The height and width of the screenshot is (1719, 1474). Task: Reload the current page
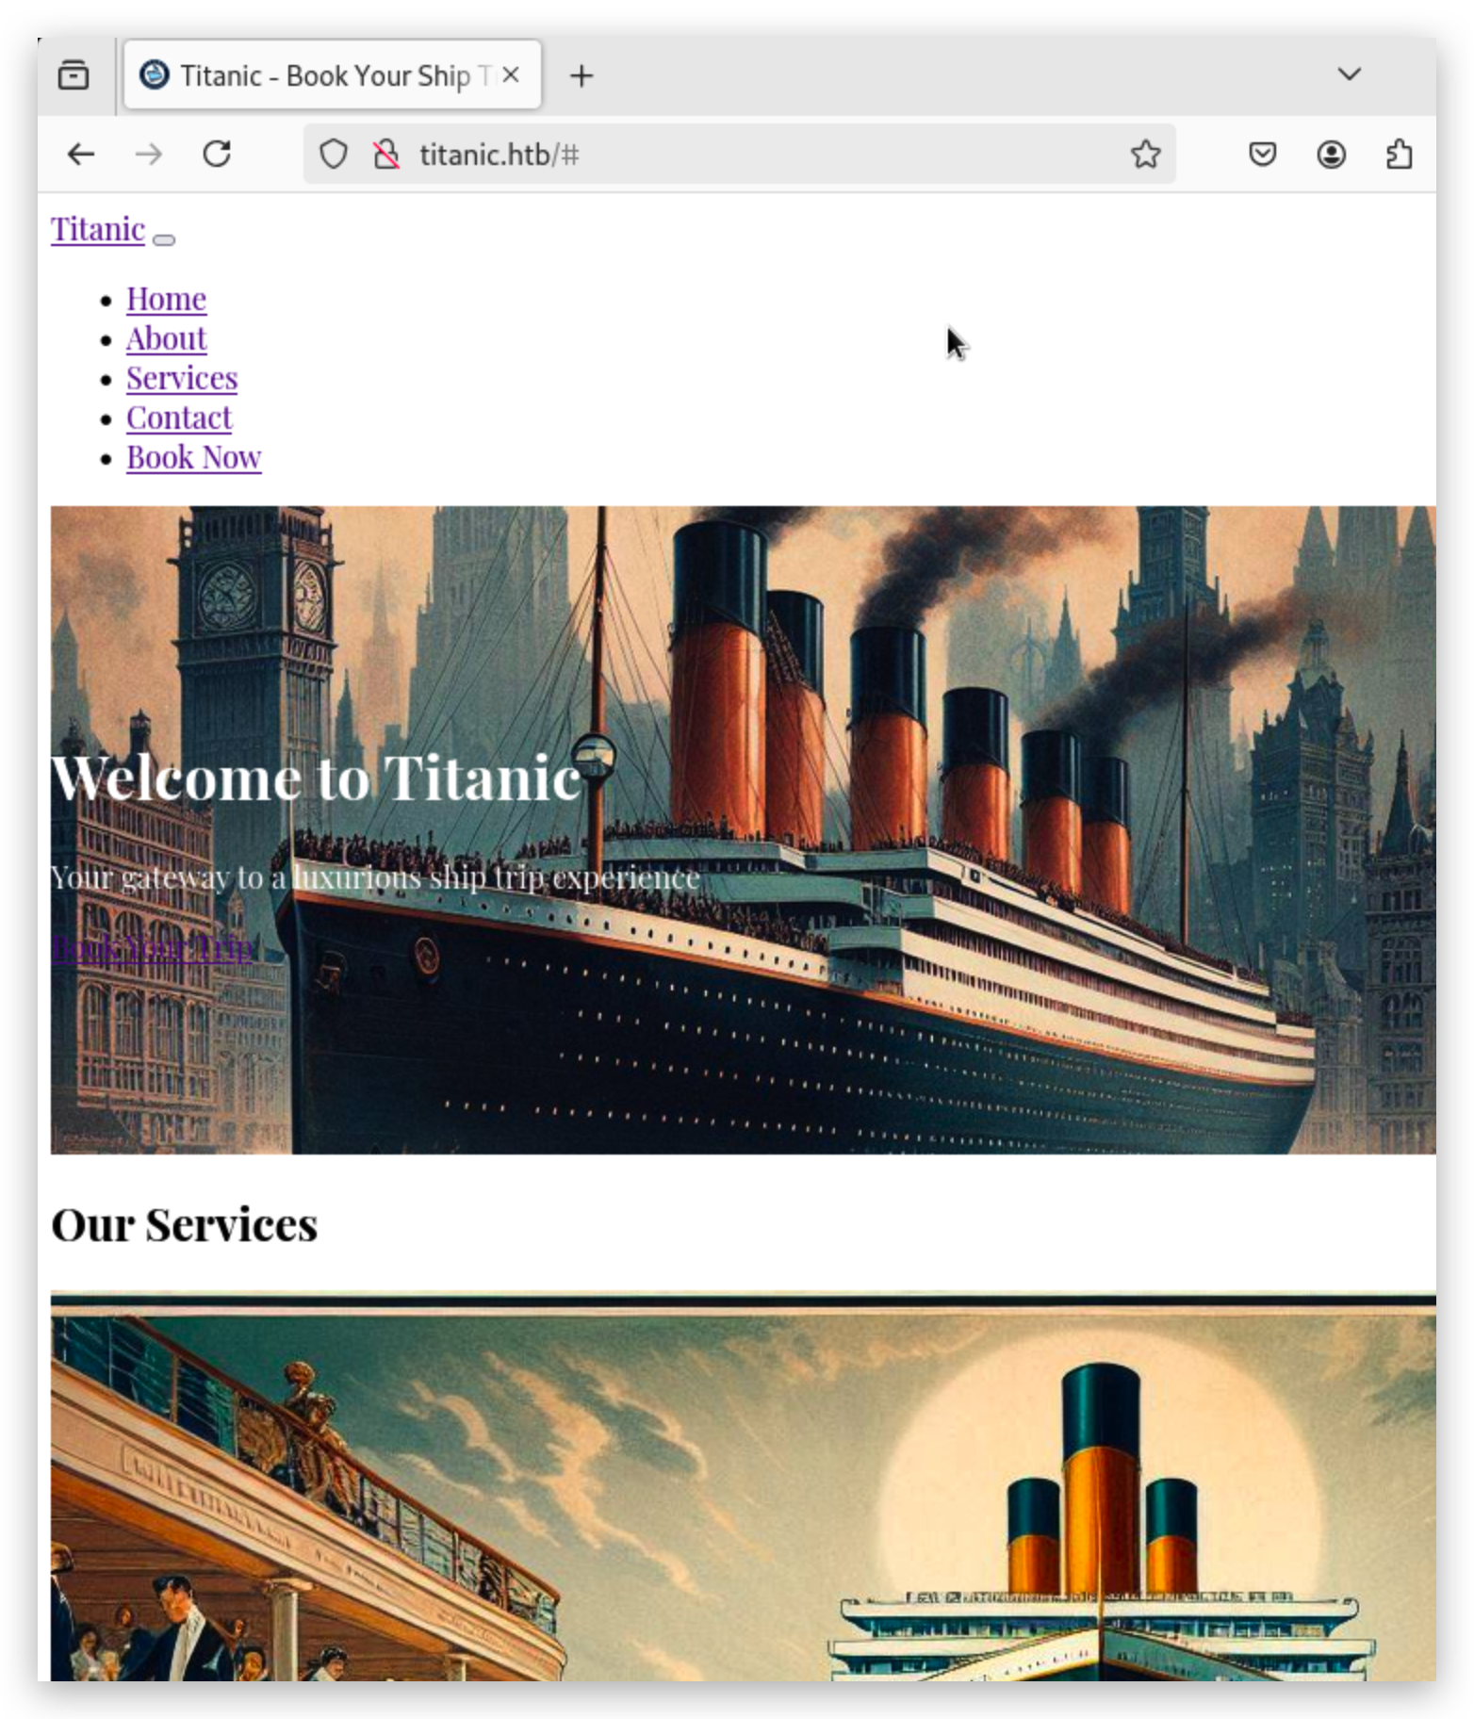[x=218, y=155]
